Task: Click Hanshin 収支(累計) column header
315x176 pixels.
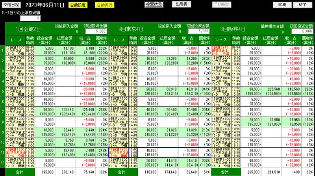Action: pyautogui.click(x=291, y=41)
